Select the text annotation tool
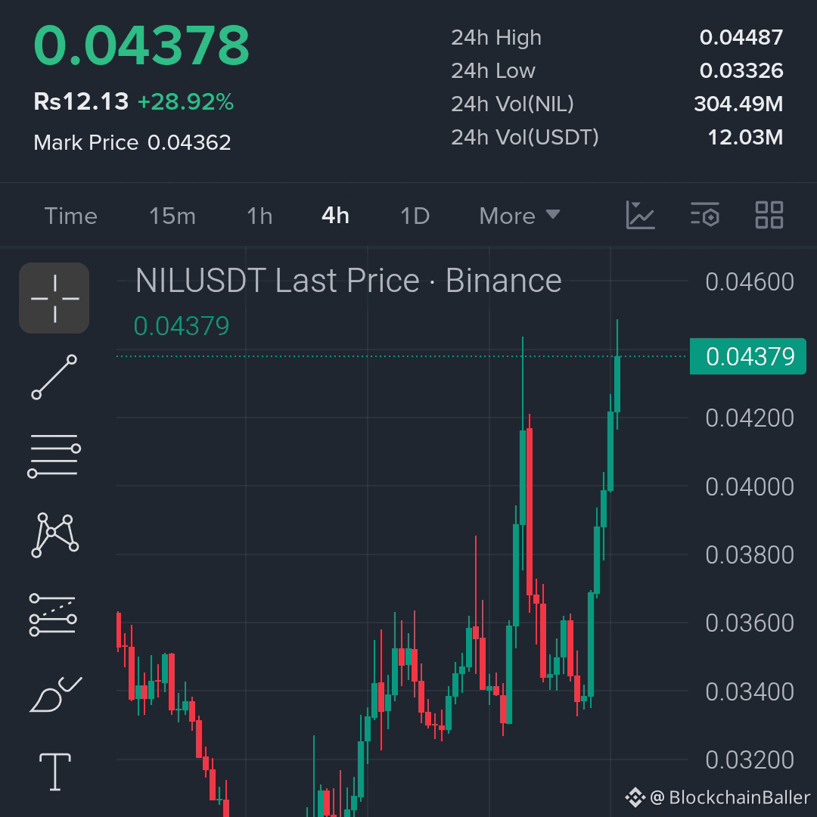 [55, 772]
